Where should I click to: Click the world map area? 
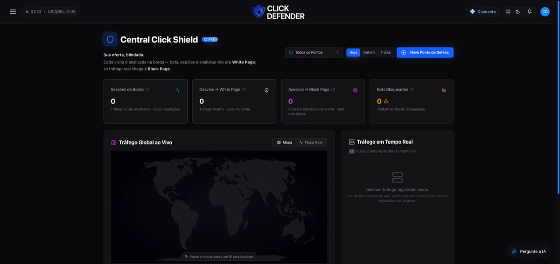coord(219,207)
